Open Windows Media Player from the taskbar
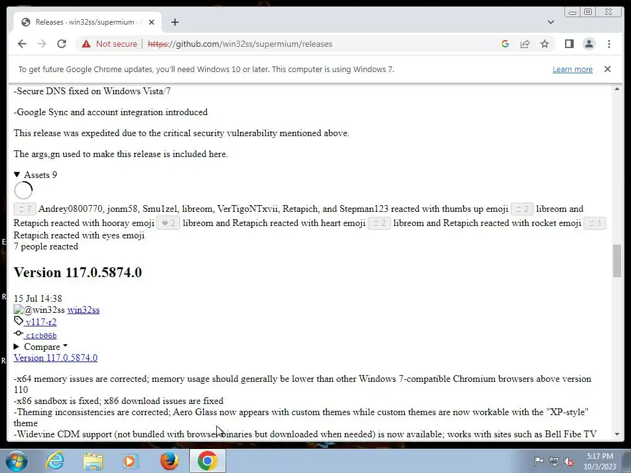The height and width of the screenshot is (473, 631). 131,461
